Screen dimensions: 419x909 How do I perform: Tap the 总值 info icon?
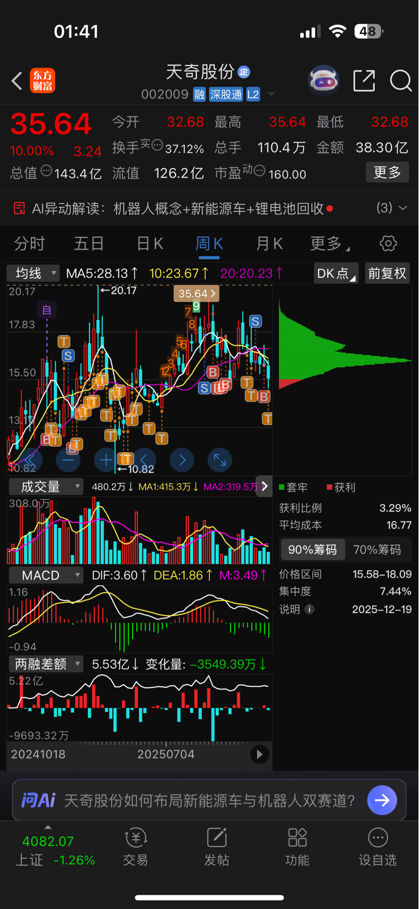click(46, 170)
